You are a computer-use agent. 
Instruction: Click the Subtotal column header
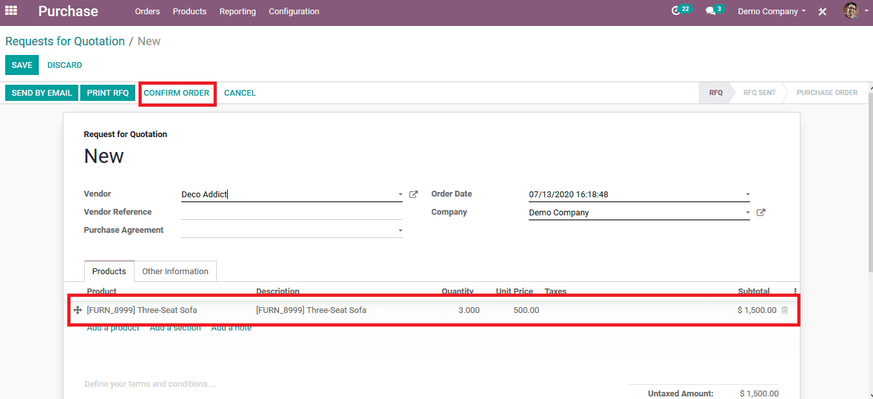coord(754,292)
